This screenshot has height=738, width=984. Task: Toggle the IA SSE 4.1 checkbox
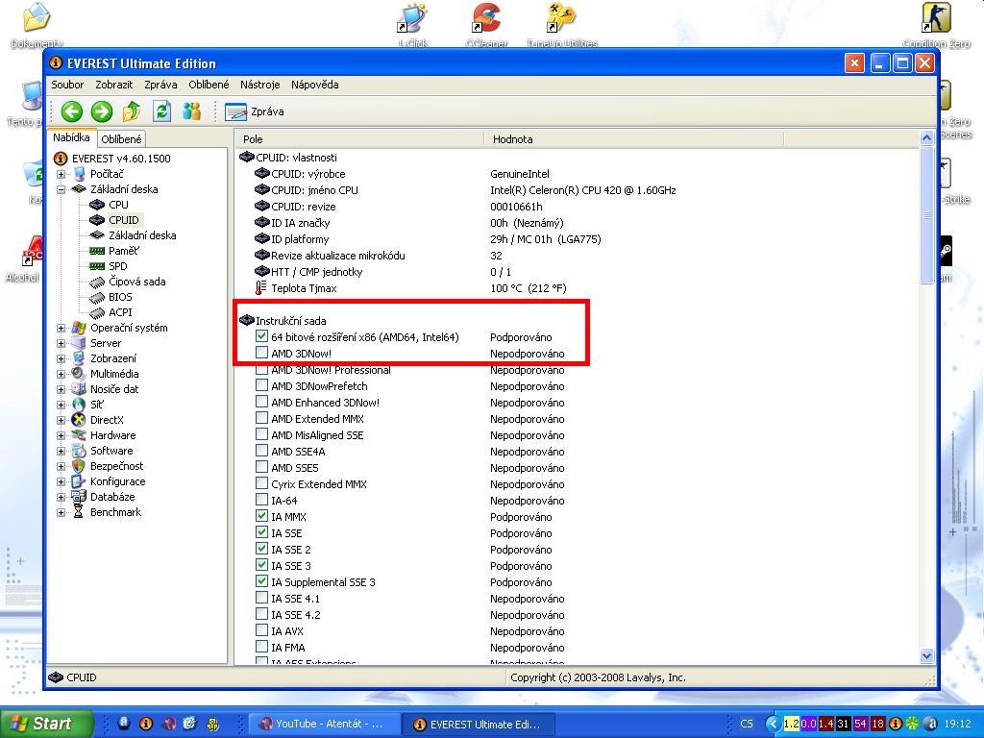[x=262, y=599]
